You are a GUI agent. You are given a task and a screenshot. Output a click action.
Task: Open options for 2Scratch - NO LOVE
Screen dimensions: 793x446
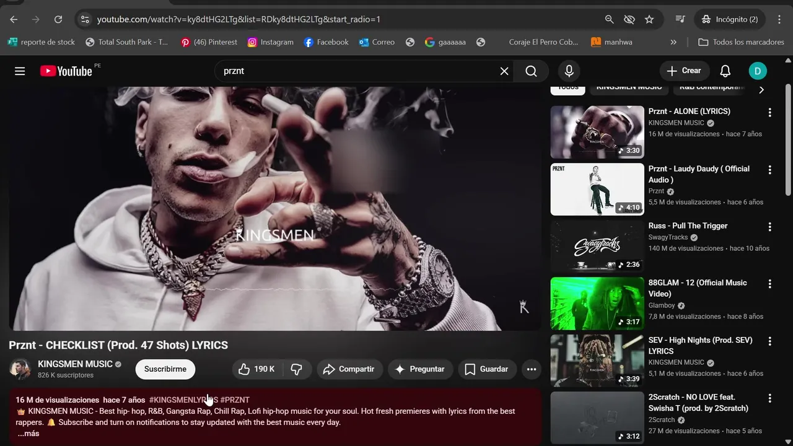(770, 398)
